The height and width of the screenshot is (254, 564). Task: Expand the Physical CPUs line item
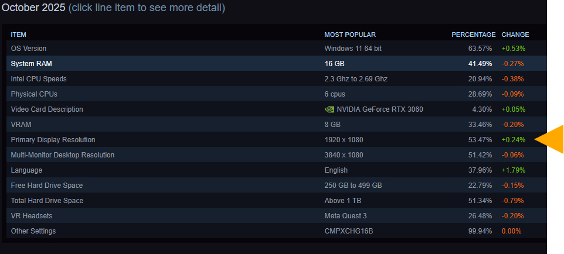coord(34,94)
